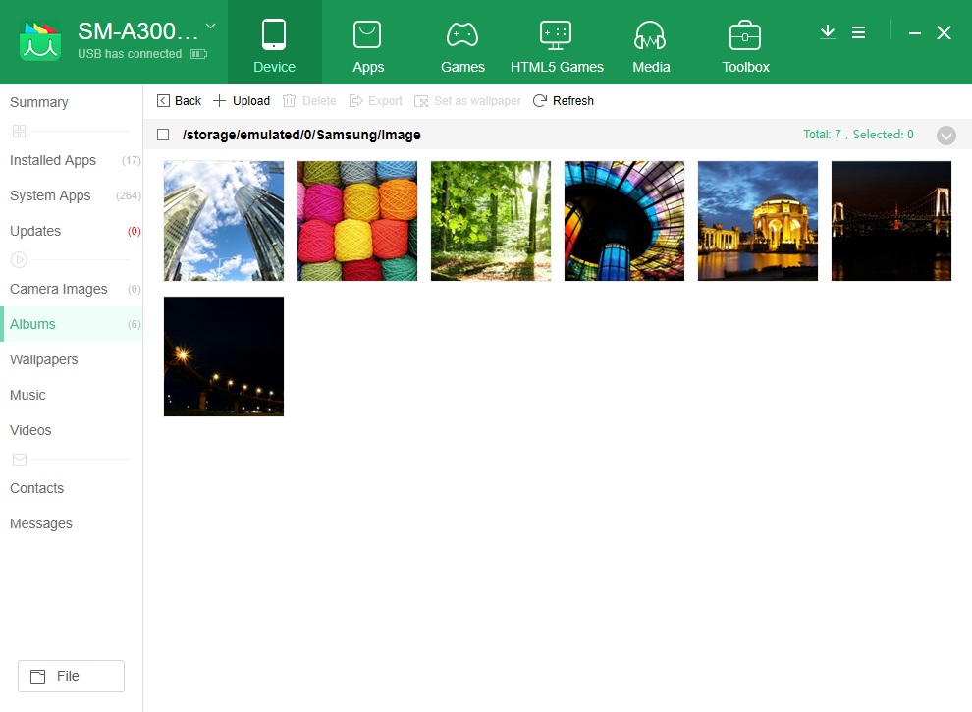Screen dimensions: 972x712
Task: Toggle the select-all checkbox
Action: pyautogui.click(x=163, y=135)
